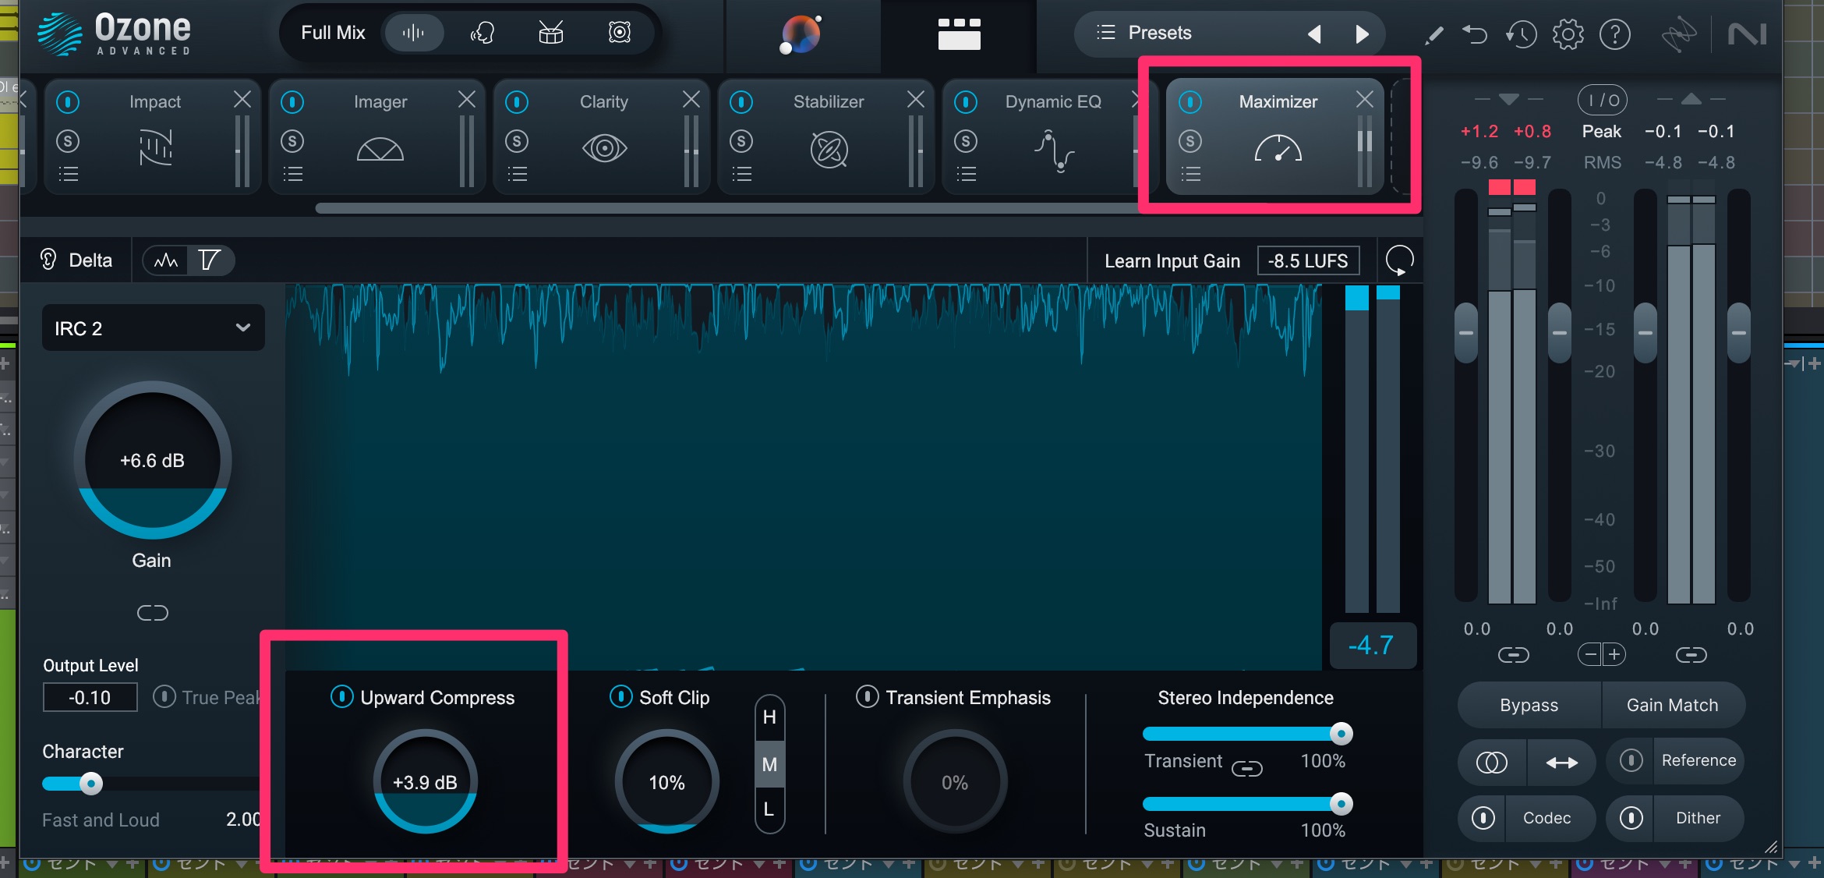Screen dimensions: 1824x878
Task: Select the Full Mix tab
Action: click(334, 32)
